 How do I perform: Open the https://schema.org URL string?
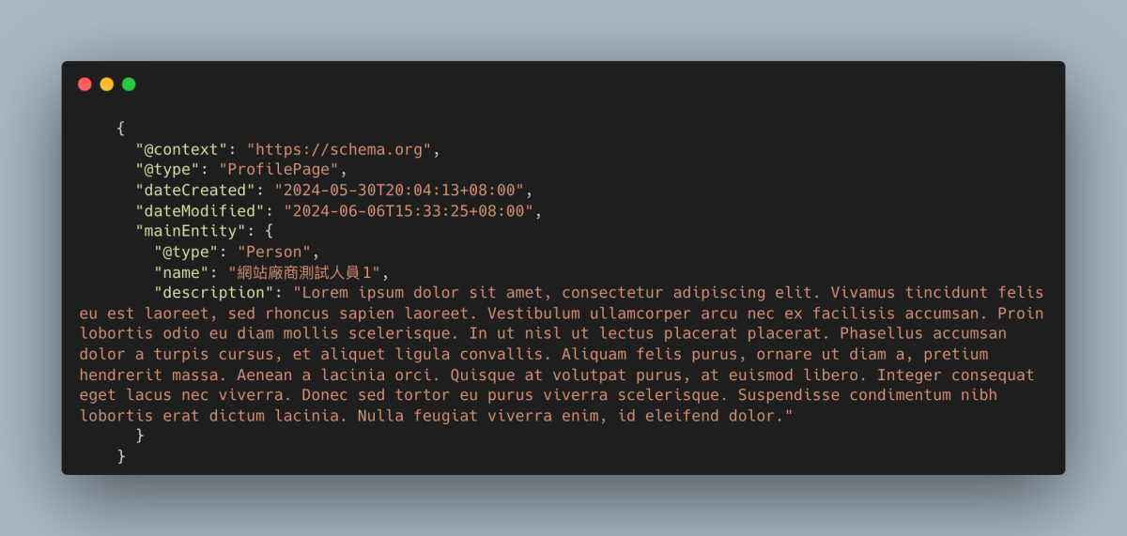[338, 149]
